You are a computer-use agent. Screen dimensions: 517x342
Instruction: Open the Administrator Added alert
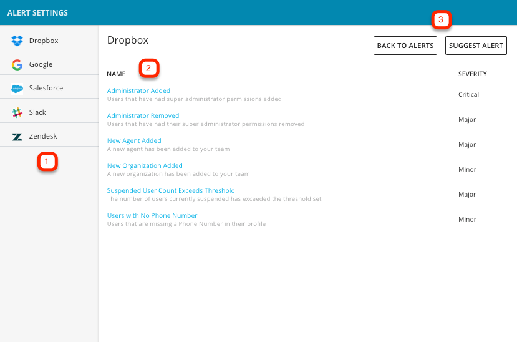138,90
